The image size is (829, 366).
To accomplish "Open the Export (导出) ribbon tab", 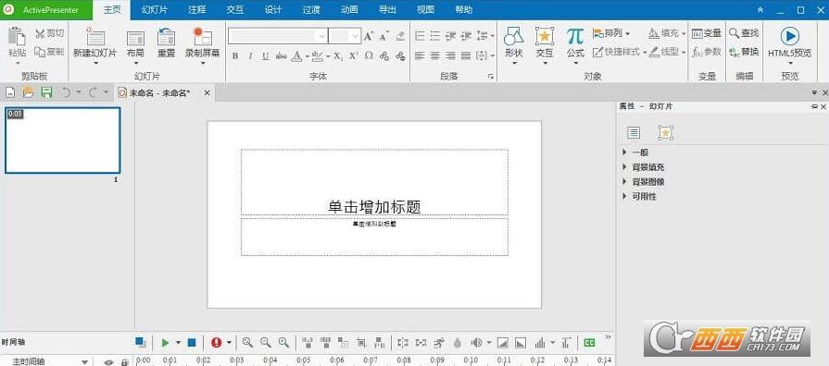I will tap(387, 9).
